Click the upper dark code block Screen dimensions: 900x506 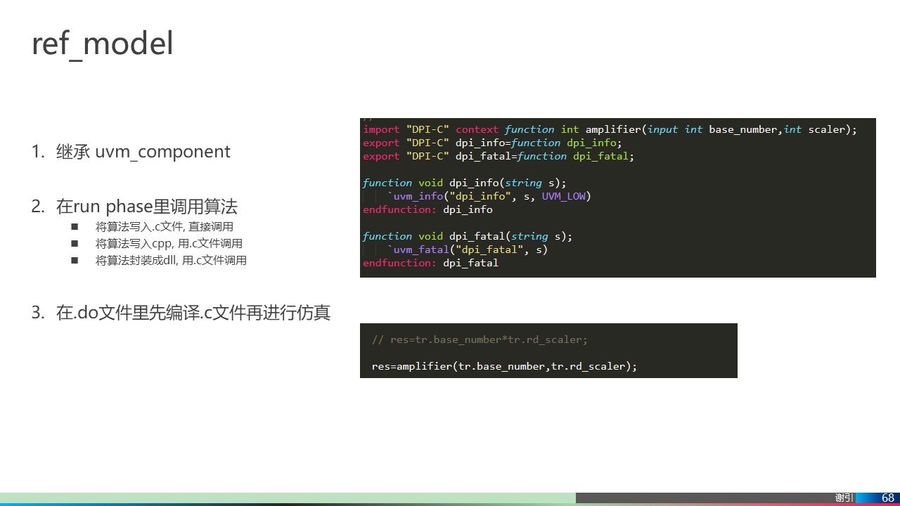[617, 197]
